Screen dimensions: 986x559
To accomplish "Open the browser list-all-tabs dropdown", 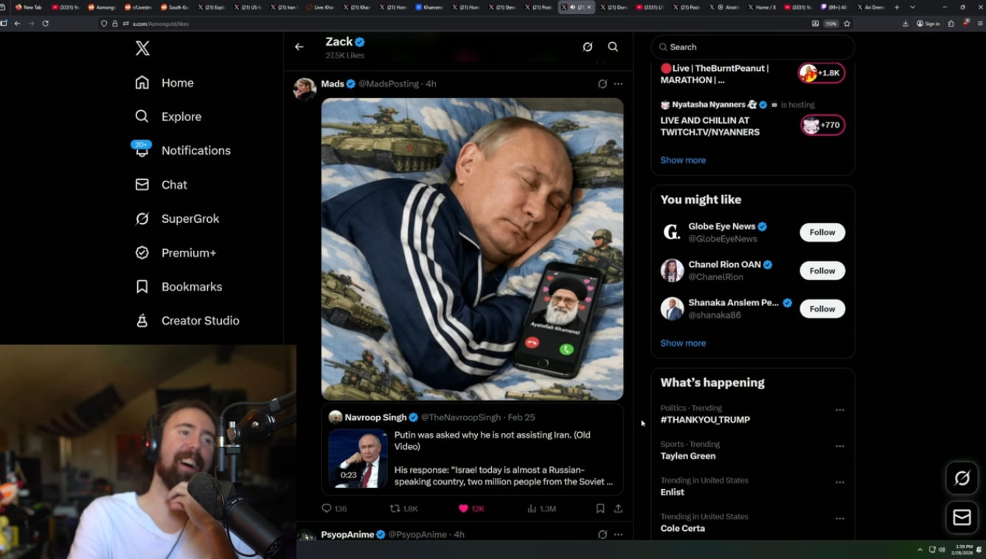I will point(912,7).
